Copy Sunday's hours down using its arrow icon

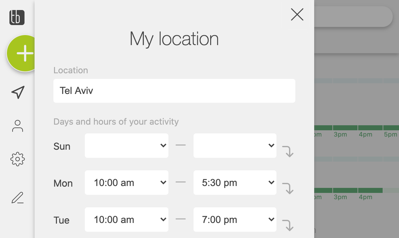pos(288,152)
